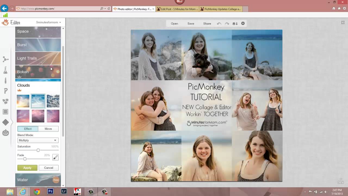Launch Lightroom from the taskbar
This screenshot has width=348, height=196.
64,191
